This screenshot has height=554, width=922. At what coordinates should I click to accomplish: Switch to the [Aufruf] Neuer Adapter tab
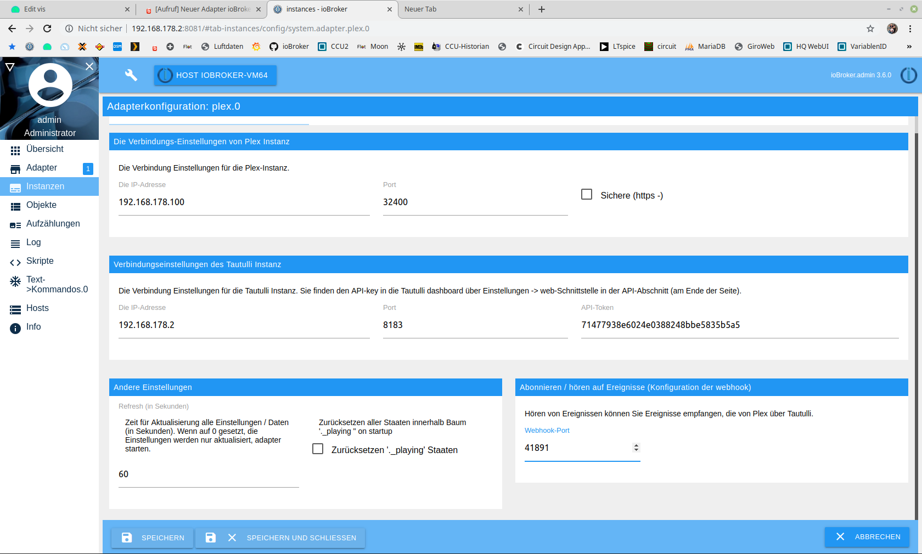pos(201,9)
